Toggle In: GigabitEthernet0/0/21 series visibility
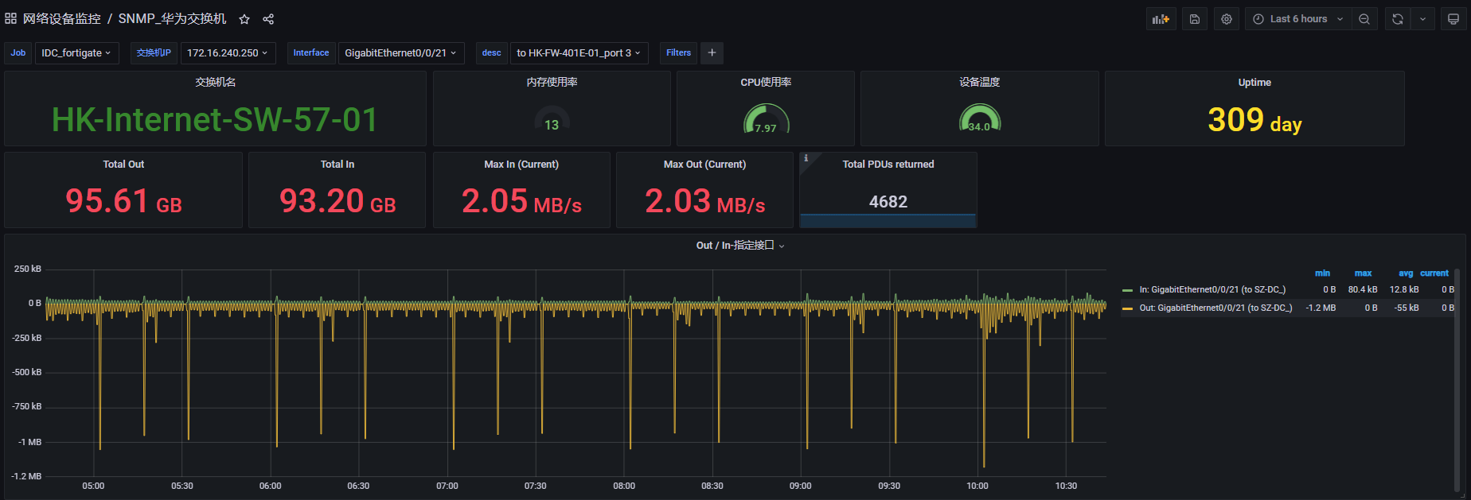This screenshot has width=1471, height=500. 1212,289
